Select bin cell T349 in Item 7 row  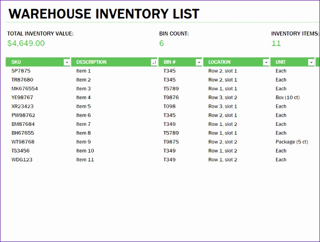click(x=169, y=124)
